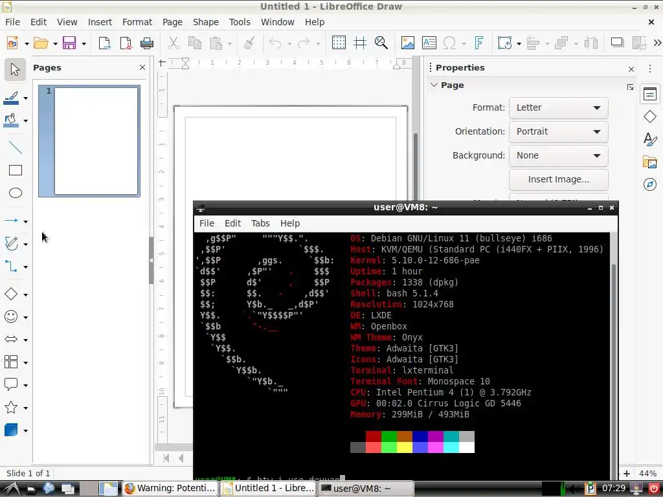This screenshot has width=663, height=497.
Task: Click the Zoom & Pan magnifier icon
Action: tap(381, 43)
